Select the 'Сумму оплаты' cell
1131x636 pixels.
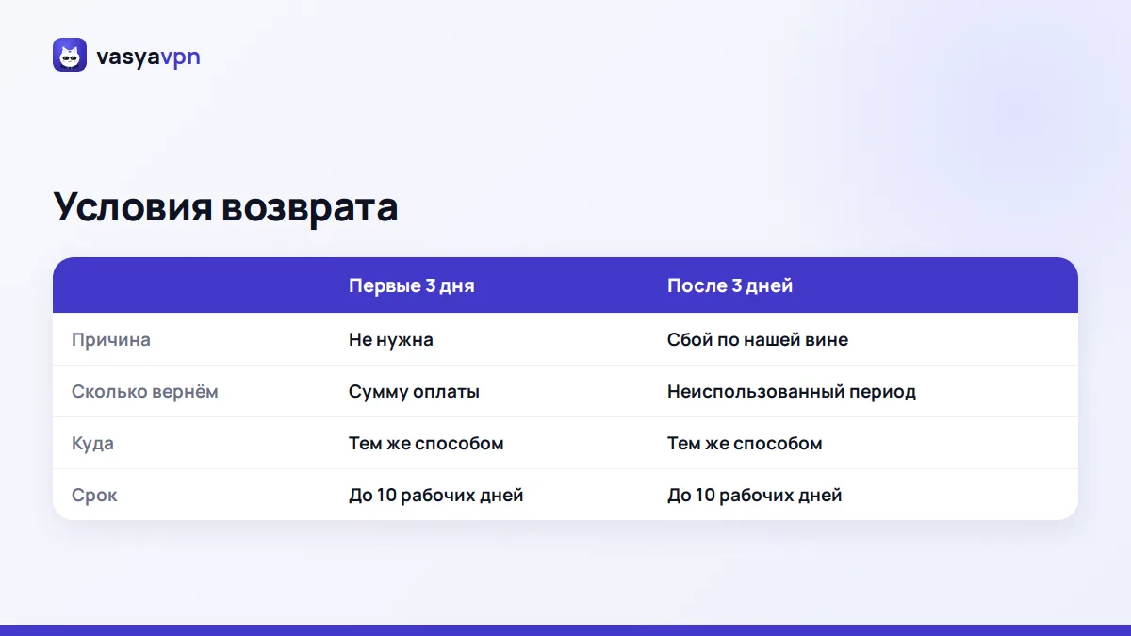[x=414, y=391]
